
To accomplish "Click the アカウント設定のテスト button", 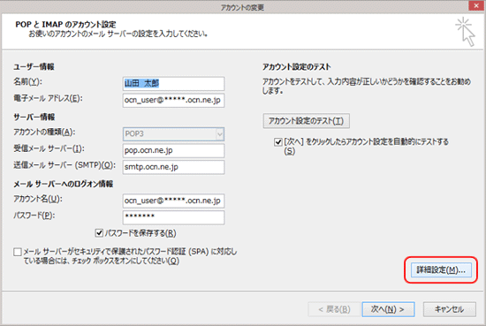I will coord(307,121).
